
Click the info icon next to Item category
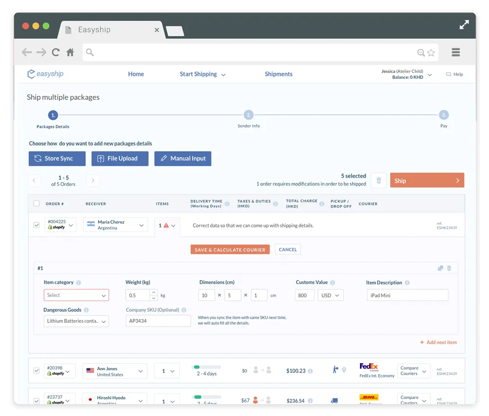click(79, 282)
